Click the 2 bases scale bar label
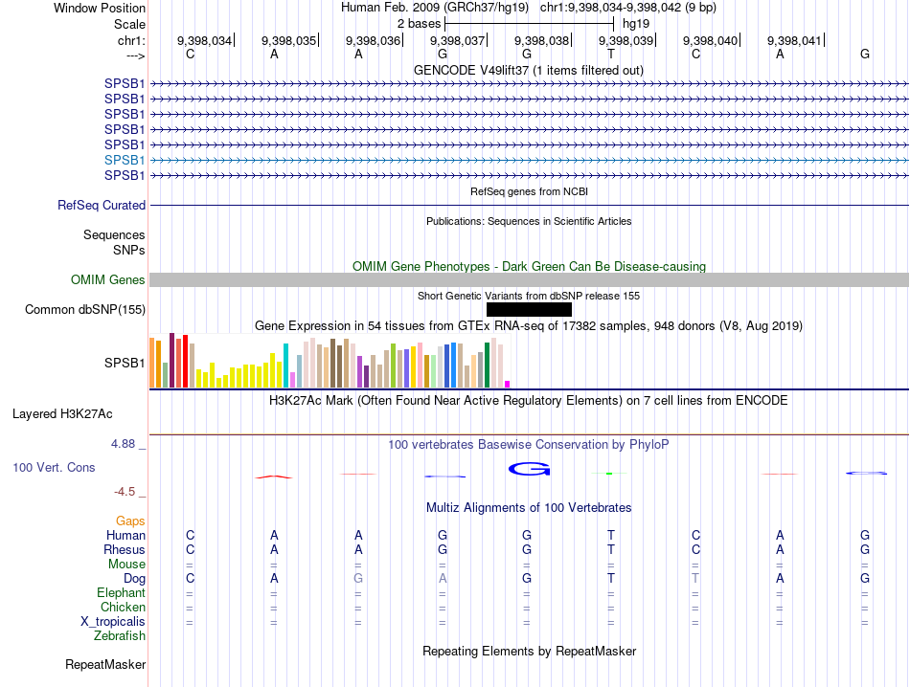Viewport: 910px width, 687px height. [419, 24]
